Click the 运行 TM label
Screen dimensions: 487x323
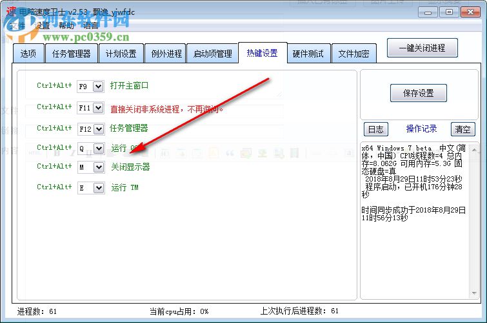(125, 187)
